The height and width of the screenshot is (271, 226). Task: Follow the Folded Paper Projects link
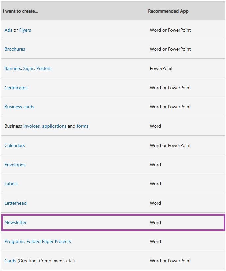pyautogui.click(x=49, y=241)
